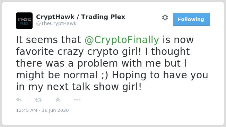
Task: Open the 12:45 AM - 16 Jun 2020 timestamp
Action: [42, 110]
